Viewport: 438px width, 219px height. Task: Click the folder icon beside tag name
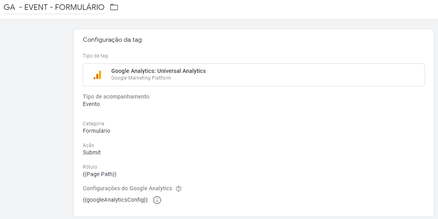coord(114,7)
